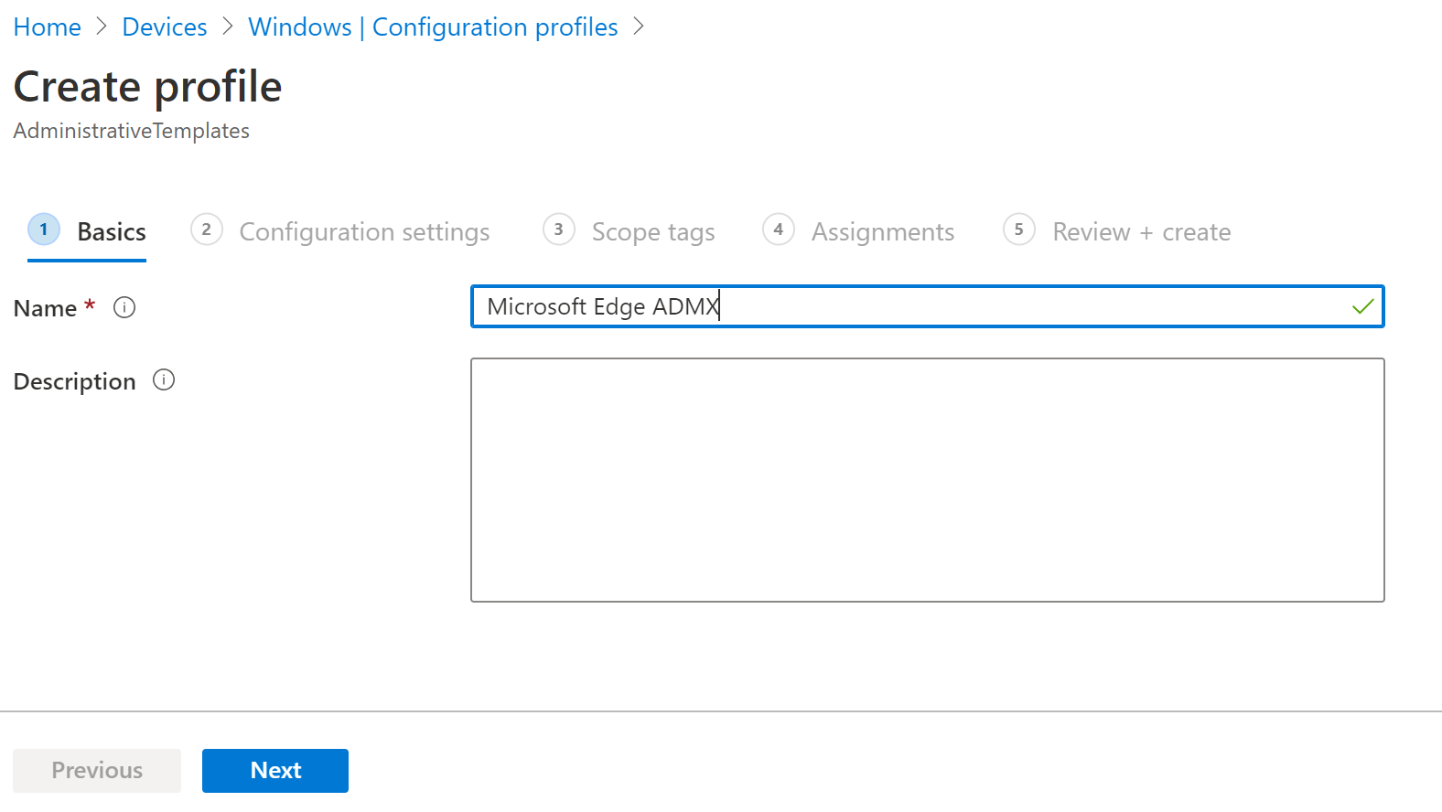Viewport: 1442px width, 812px height.
Task: Click the step 5 circle icon
Action: 1019,230
